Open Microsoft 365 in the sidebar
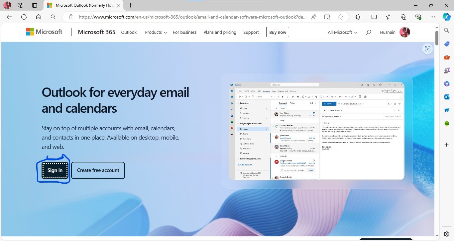This screenshot has width=454, height=241. pos(447,84)
